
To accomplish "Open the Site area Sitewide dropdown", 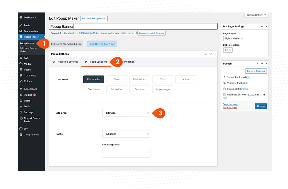I will (x=126, y=113).
